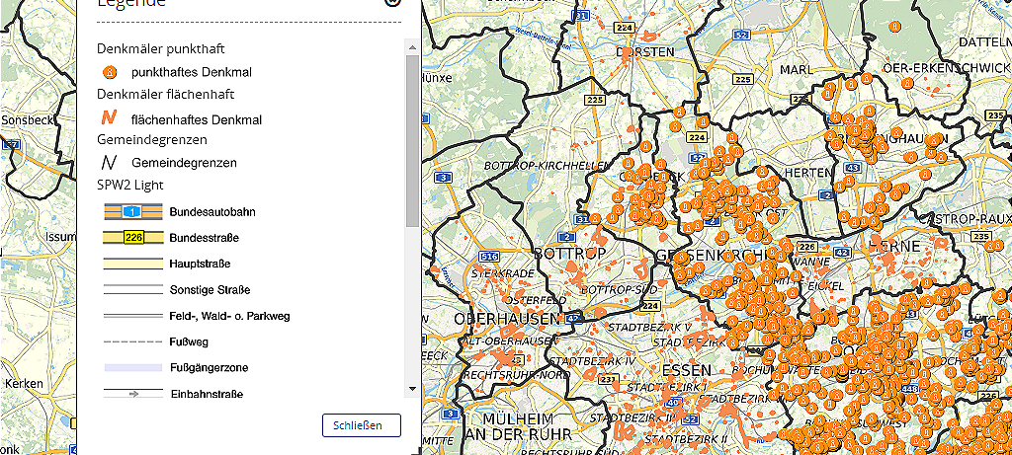The width and height of the screenshot is (1012, 455).
Task: Click the BOTTROP label on the map
Action: [x=569, y=254]
